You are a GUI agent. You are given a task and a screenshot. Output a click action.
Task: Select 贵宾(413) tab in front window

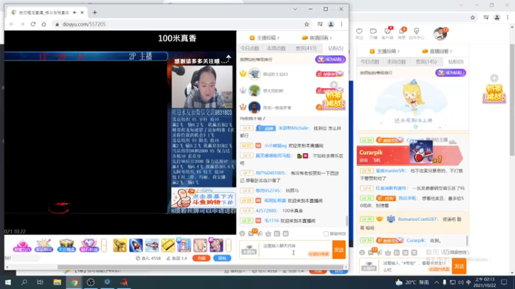306,48
